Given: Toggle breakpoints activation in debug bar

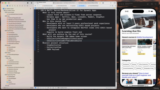Looking at the screenshot, I should click(35, 88).
